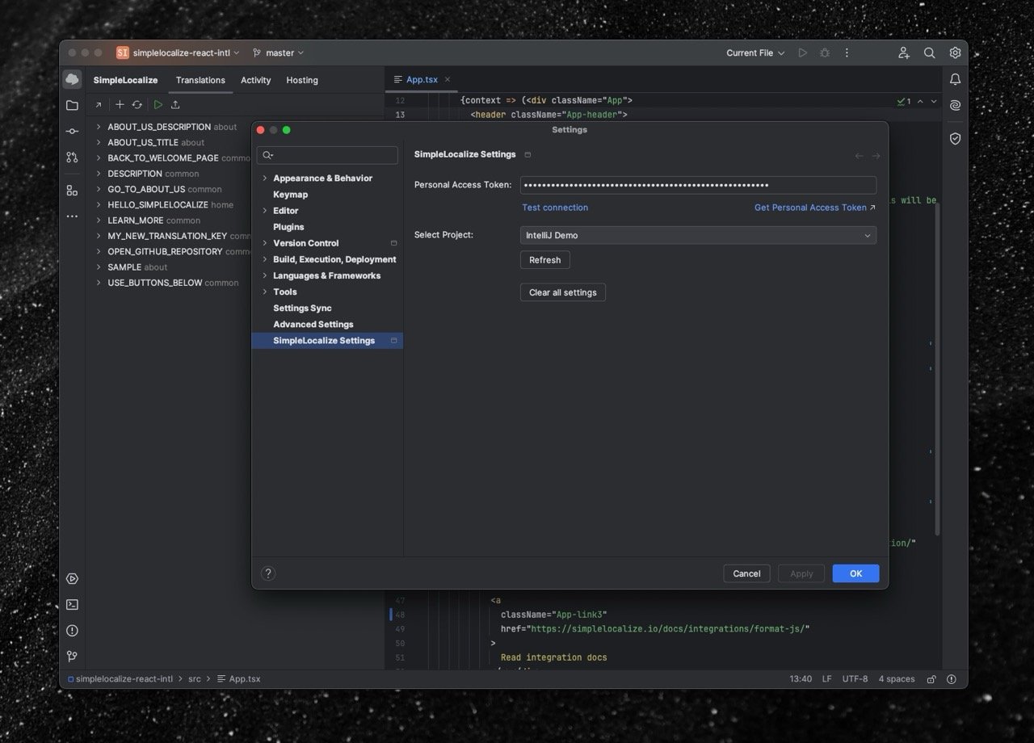Image resolution: width=1034 pixels, height=743 pixels.
Task: Click the upload icon in SimpleLocalize toolbar
Action: tap(175, 104)
